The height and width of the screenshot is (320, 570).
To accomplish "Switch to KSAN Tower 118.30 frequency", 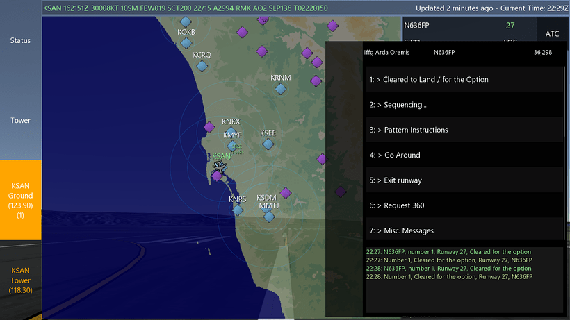I will [x=20, y=280].
